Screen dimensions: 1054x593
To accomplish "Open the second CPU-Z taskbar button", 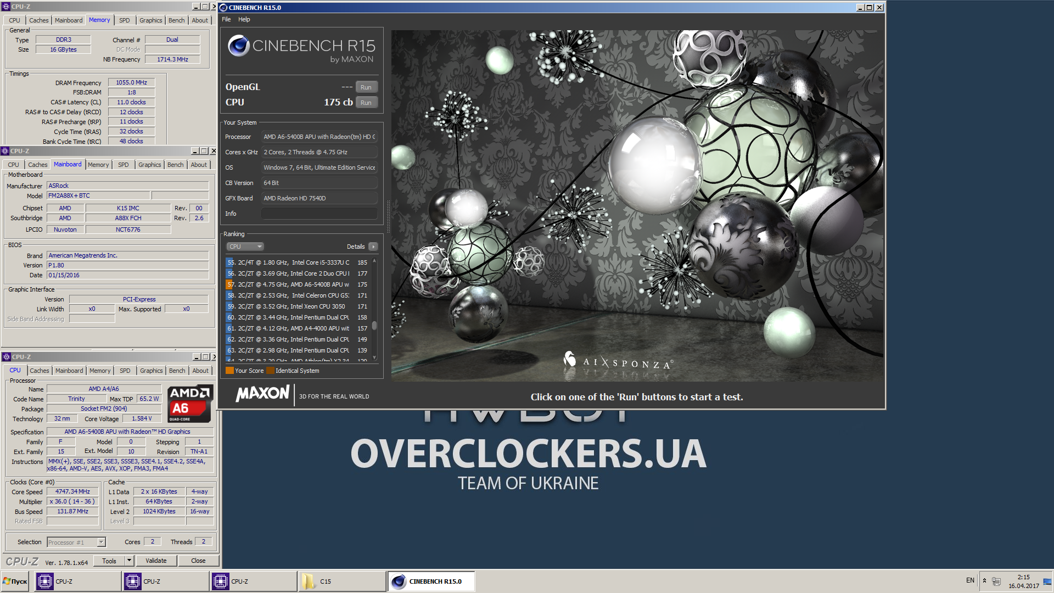I will click(x=166, y=581).
